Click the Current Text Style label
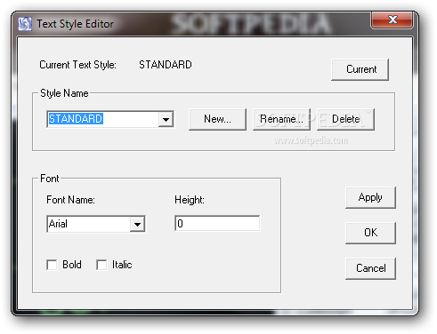Image resolution: width=437 pixels, height=334 pixels. (x=77, y=65)
